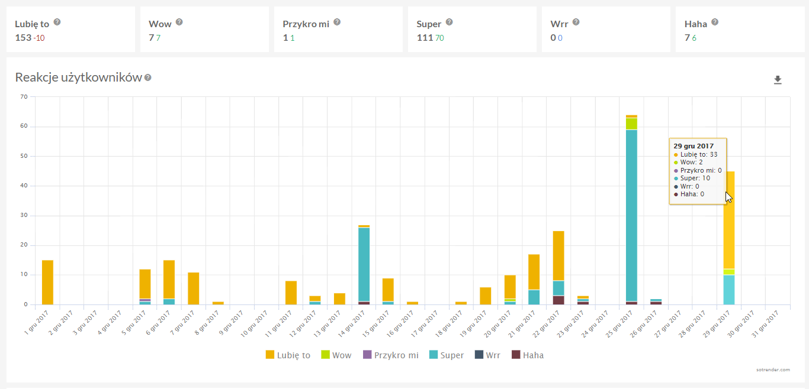Click help icon next to Lubię to
809x389 pixels.
57,22
